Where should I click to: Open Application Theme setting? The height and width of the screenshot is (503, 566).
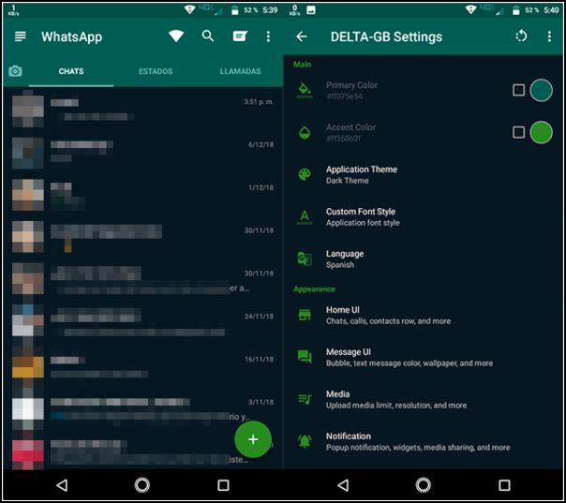point(423,174)
